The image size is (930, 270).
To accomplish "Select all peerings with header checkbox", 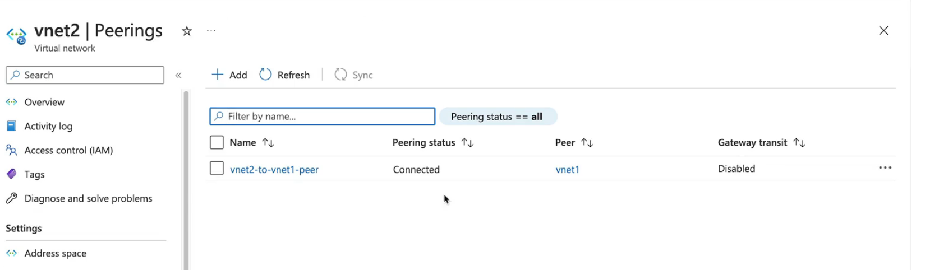I will pyautogui.click(x=217, y=142).
